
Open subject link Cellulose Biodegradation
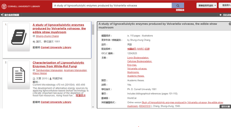[140, 61]
